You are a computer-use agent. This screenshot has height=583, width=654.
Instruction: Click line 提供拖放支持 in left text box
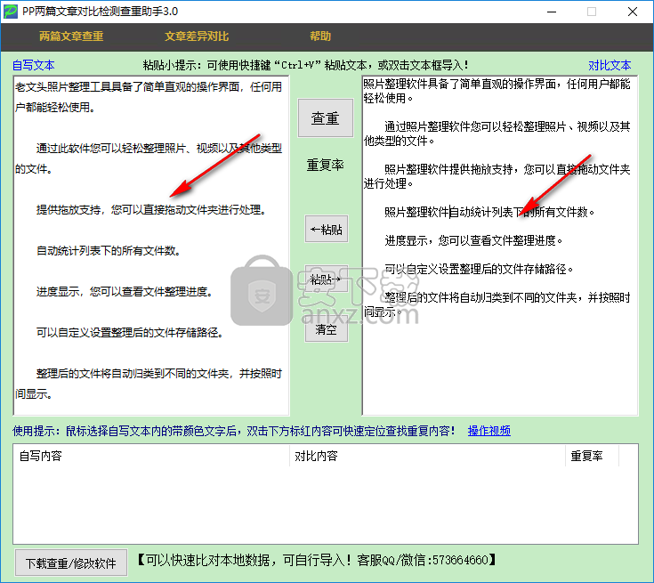151,210
